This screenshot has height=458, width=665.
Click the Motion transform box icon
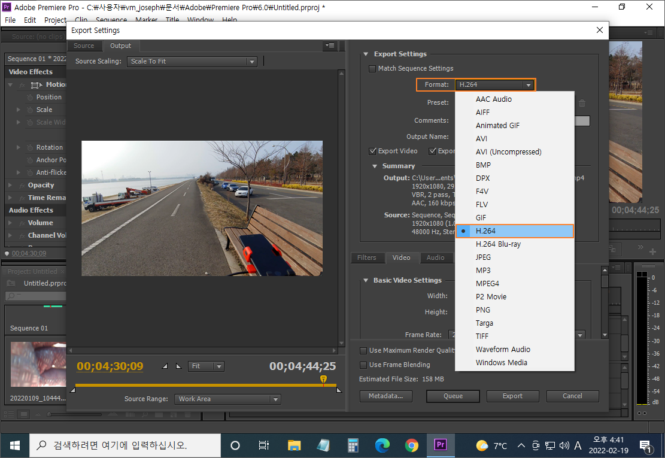point(37,85)
